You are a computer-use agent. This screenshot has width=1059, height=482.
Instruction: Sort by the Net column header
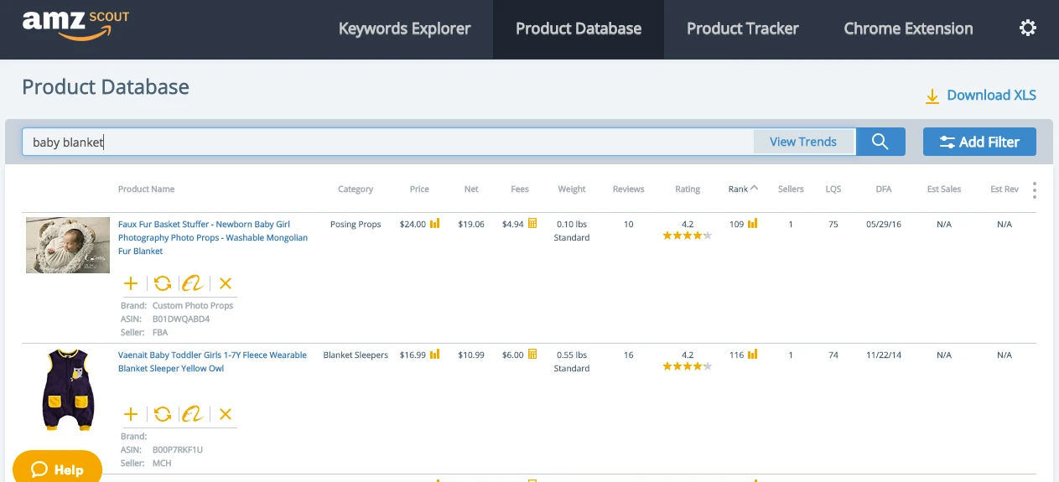[471, 189]
